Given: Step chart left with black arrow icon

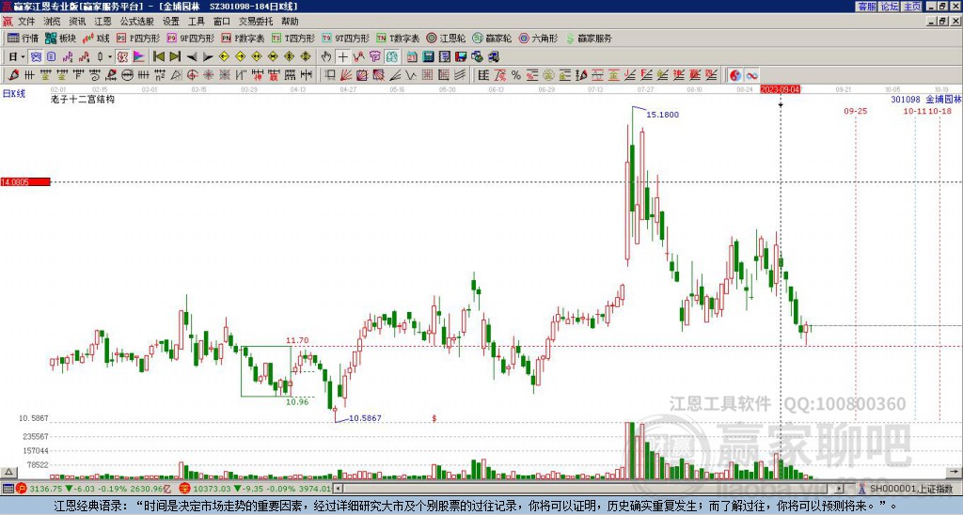Looking at the screenshot, I should coord(192,57).
